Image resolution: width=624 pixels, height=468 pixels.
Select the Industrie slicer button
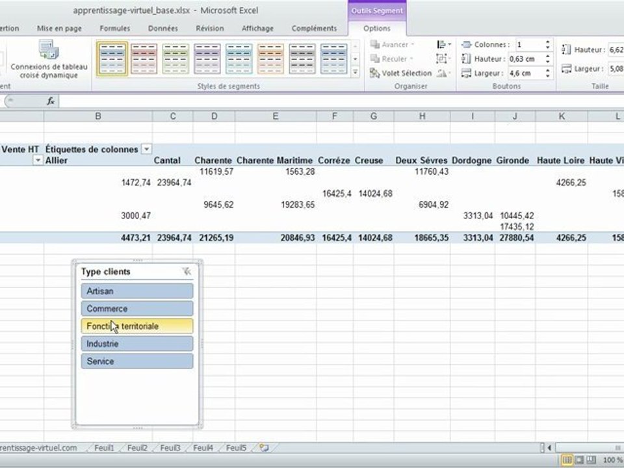point(137,343)
